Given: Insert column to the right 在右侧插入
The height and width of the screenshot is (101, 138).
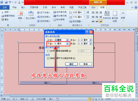Looking at the screenshot, I should [x=44, y=21].
